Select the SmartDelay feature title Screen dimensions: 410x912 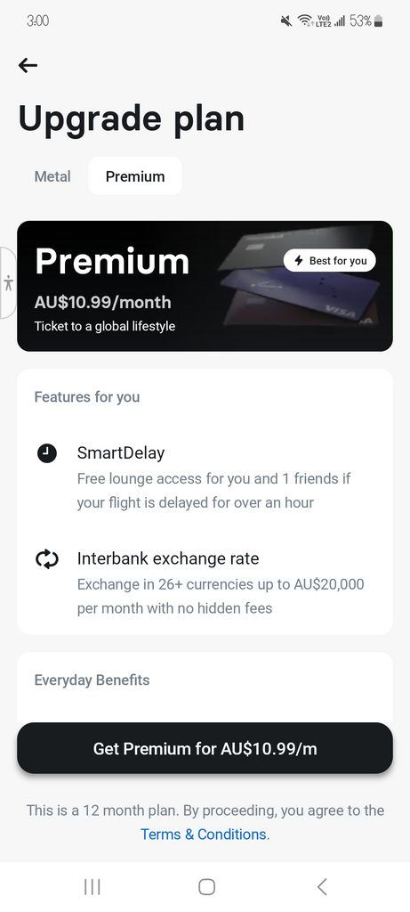[121, 453]
